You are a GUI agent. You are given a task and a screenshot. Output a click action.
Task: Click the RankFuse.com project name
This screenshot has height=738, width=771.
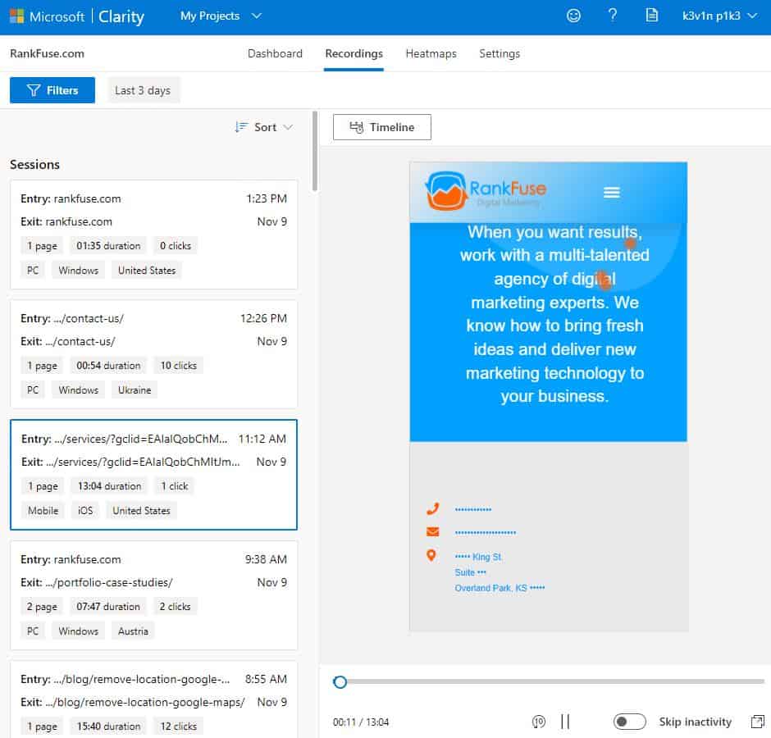click(48, 53)
